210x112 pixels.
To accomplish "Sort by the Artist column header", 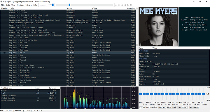I will tap(79, 8).
